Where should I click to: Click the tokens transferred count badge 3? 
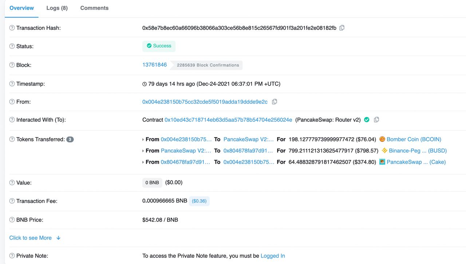tap(70, 139)
